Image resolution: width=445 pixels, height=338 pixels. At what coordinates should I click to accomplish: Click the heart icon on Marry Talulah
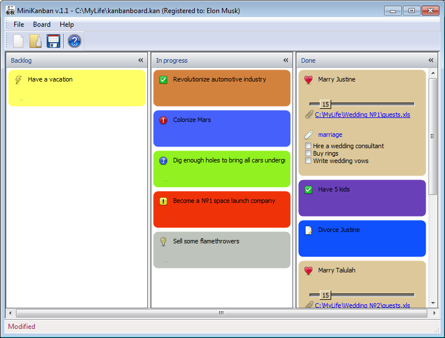point(308,271)
